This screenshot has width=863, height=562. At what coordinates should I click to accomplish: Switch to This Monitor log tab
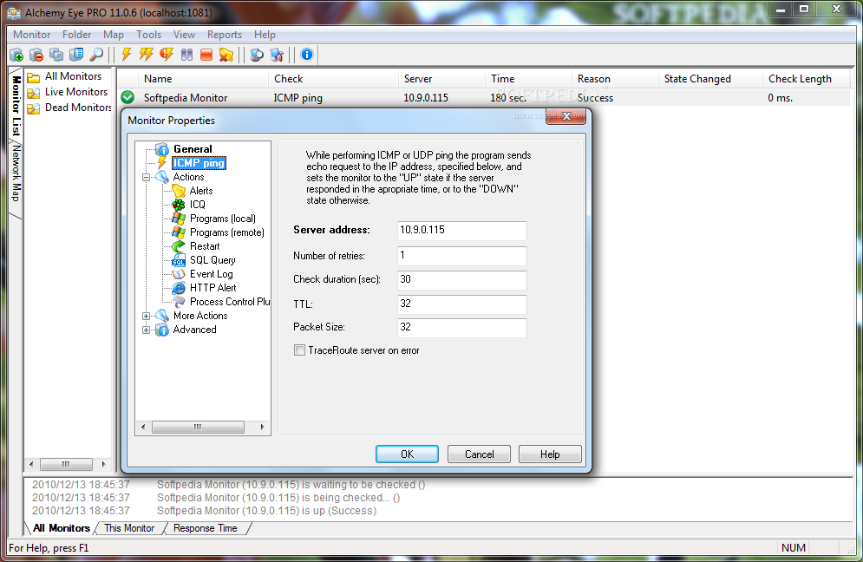coord(129,528)
